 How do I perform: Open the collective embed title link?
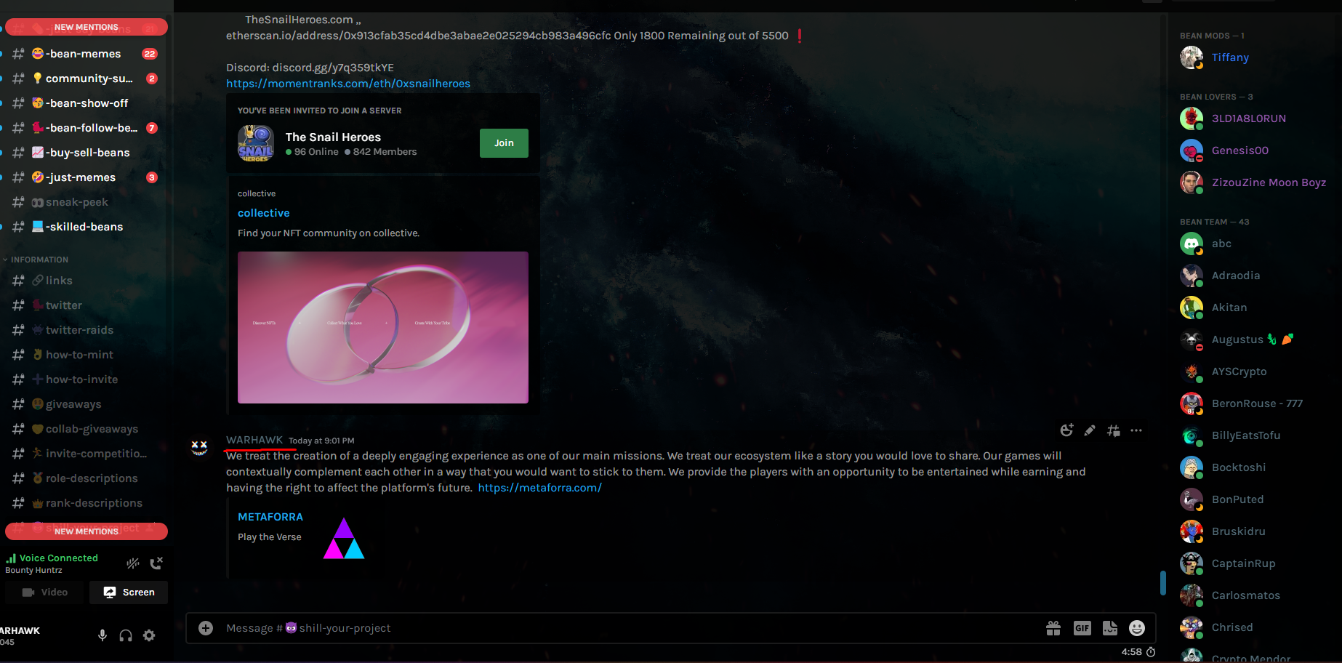click(263, 213)
